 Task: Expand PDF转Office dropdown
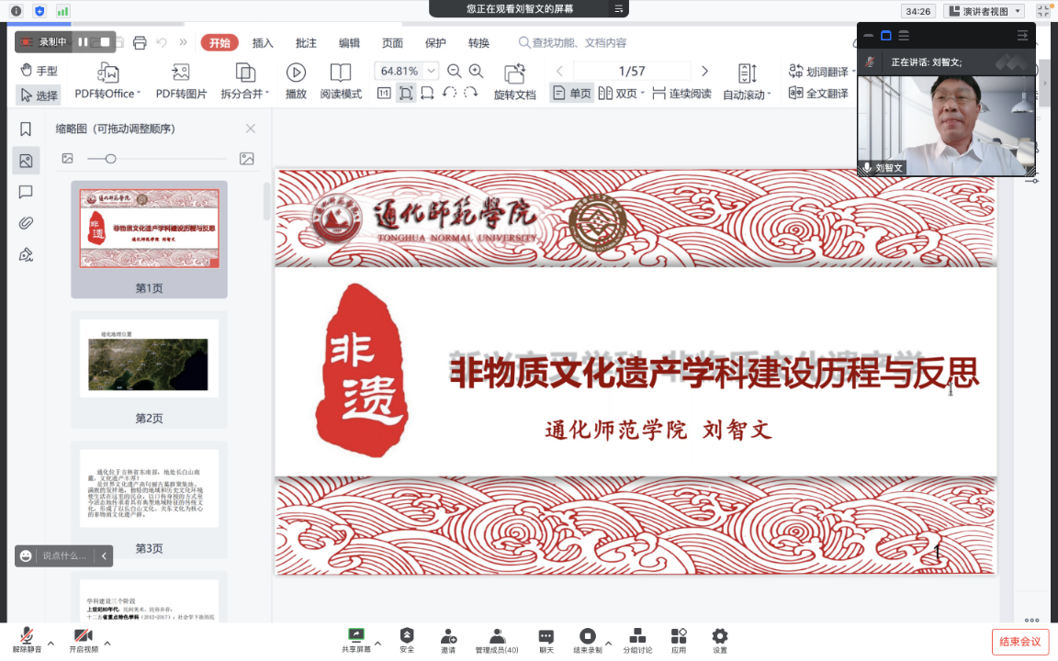[x=139, y=93]
